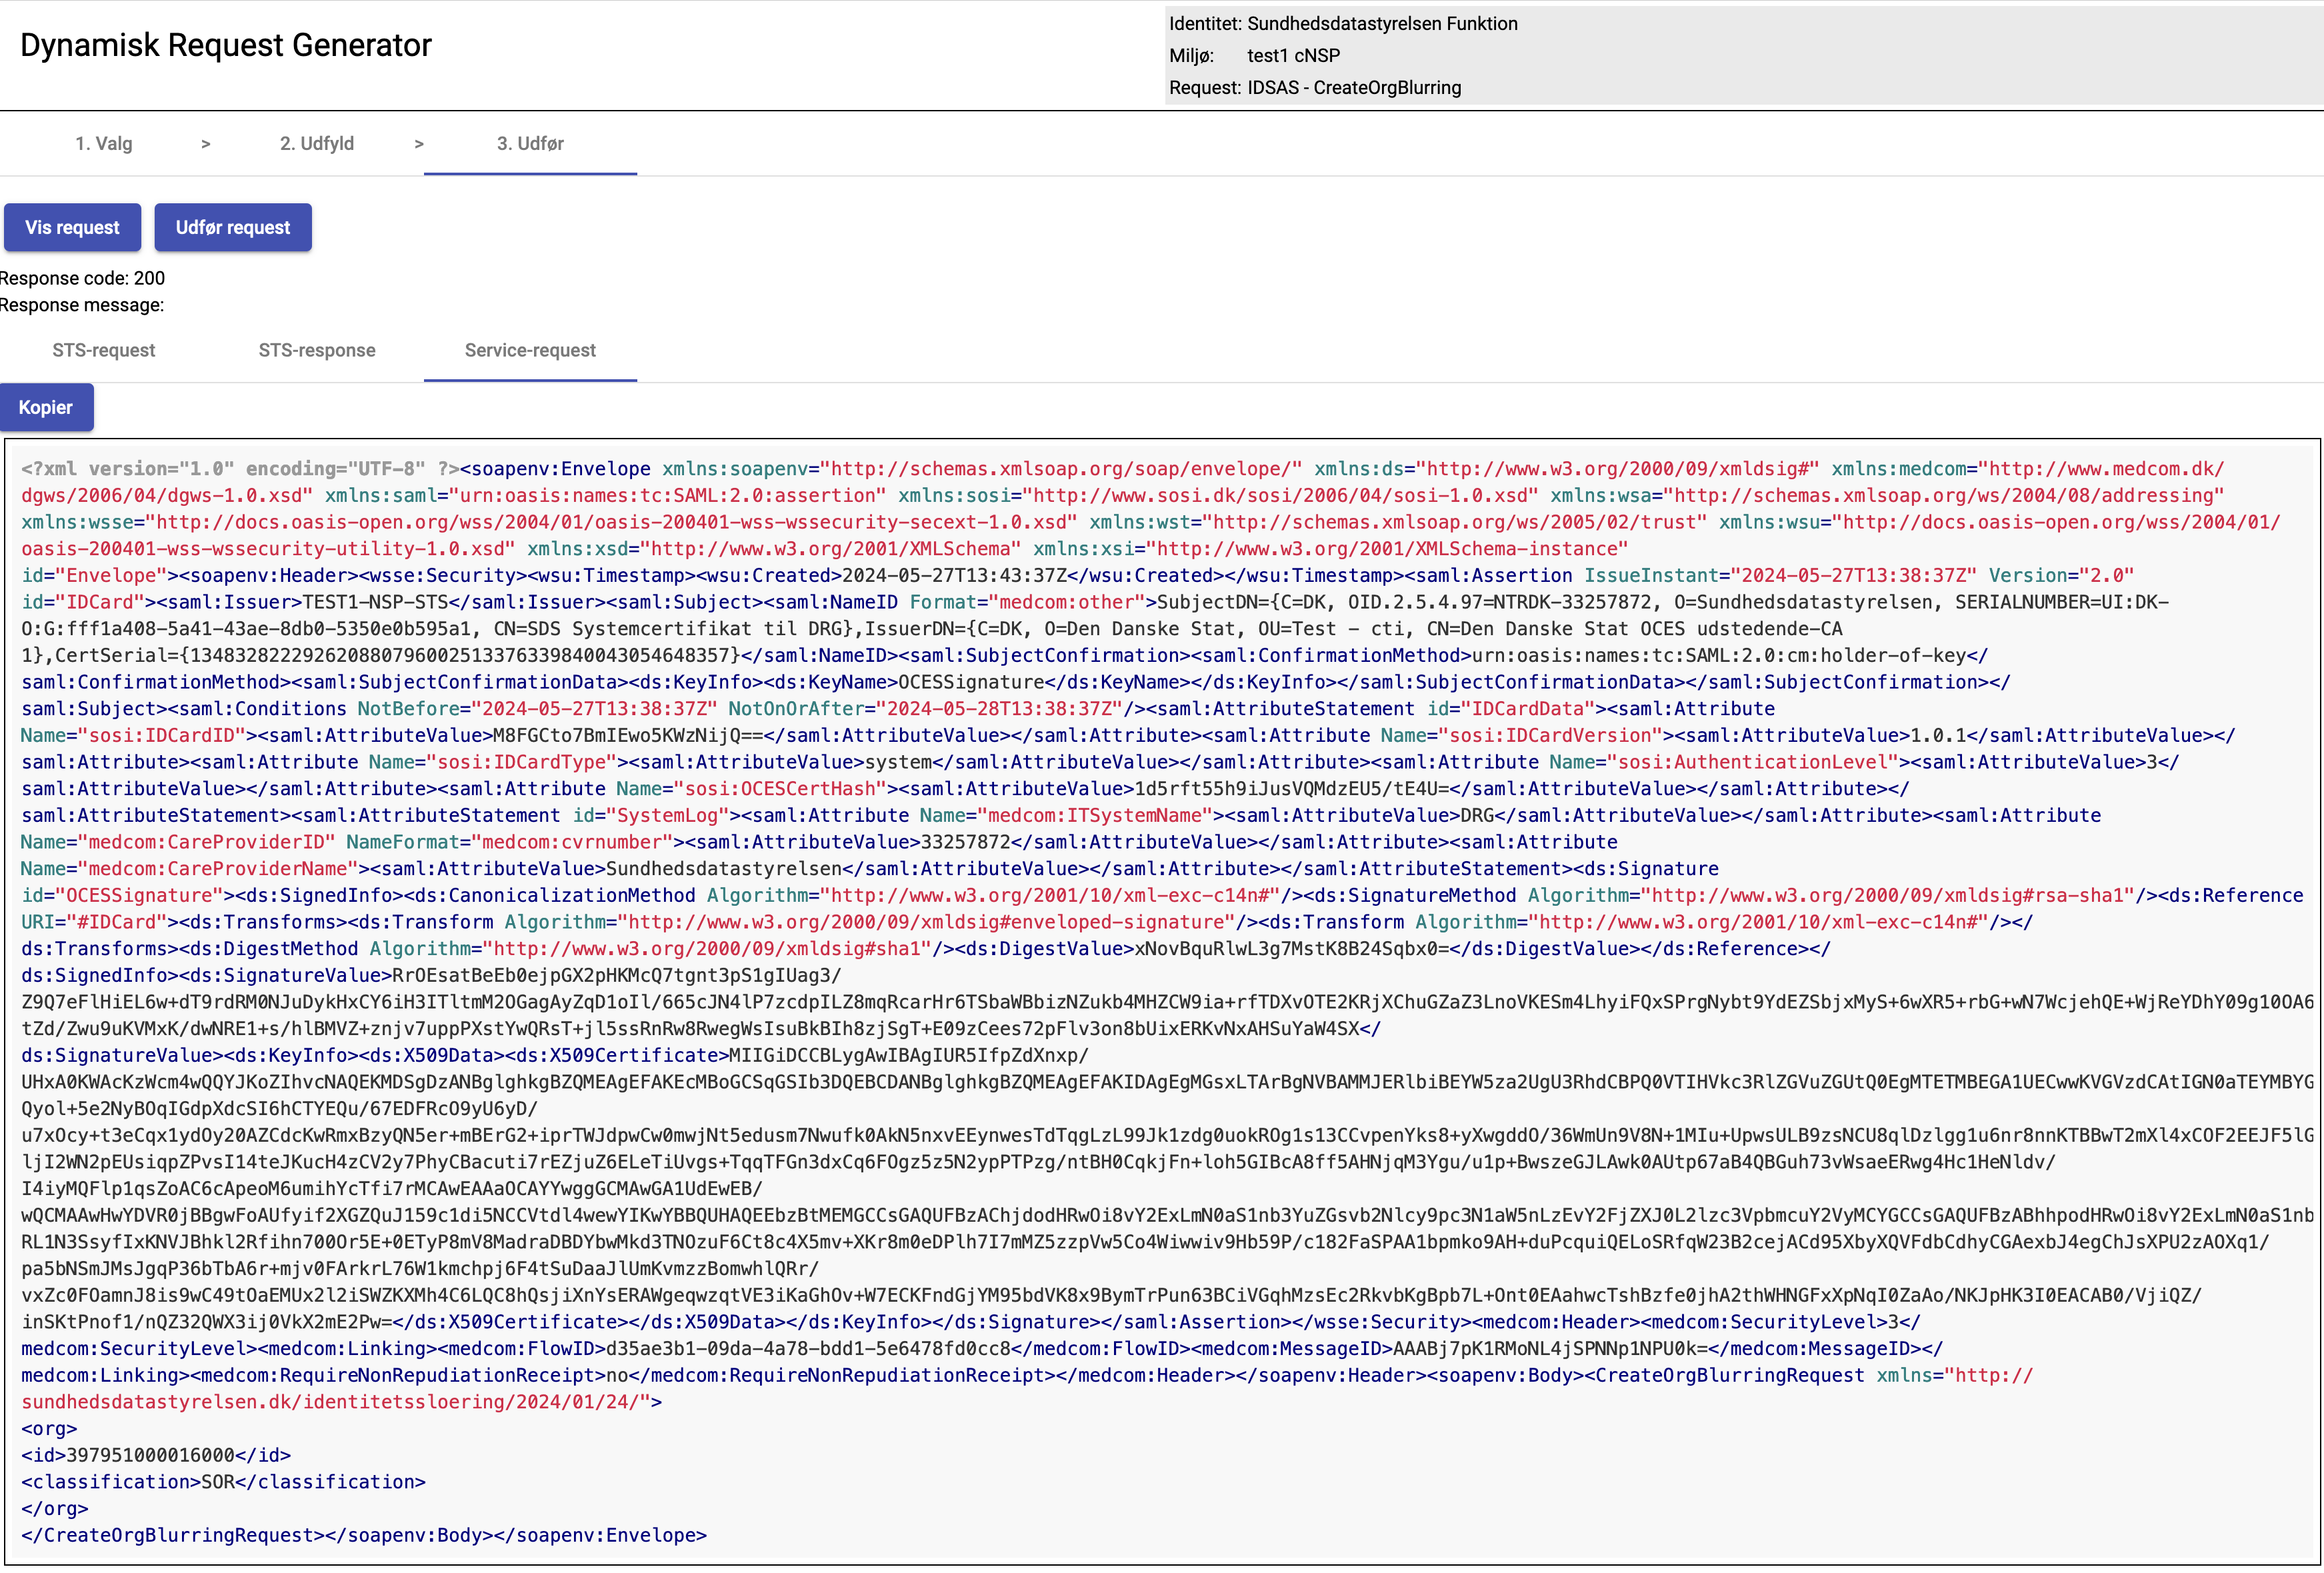Go to step 2. Udfyld
This screenshot has height=1573, width=2324.
coord(317,143)
